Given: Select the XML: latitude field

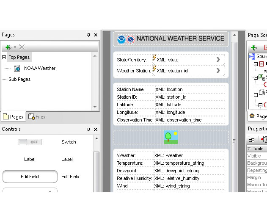Looking at the screenshot, I should [x=190, y=105].
